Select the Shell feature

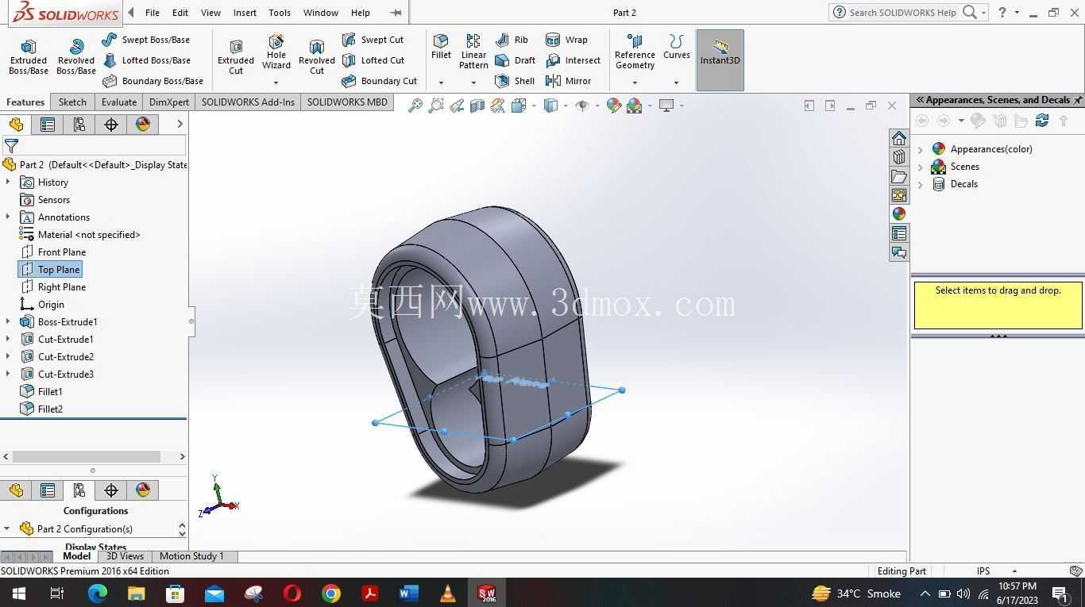(x=514, y=81)
